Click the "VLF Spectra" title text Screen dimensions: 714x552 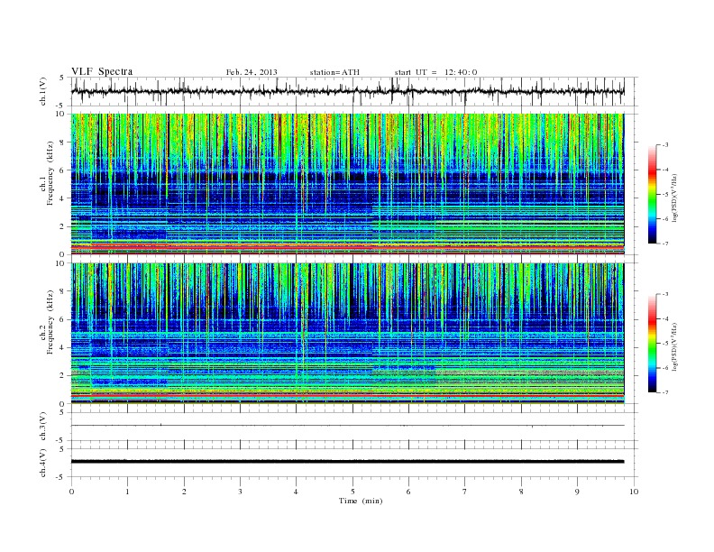click(102, 71)
